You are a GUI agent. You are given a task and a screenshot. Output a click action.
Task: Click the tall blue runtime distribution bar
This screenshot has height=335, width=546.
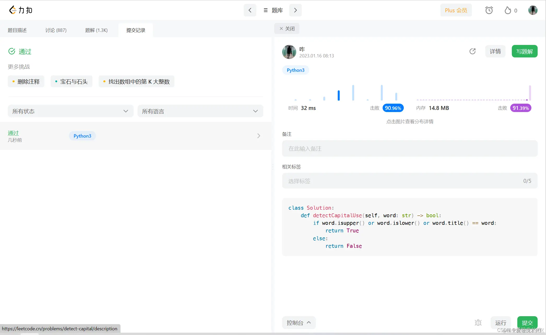(x=339, y=95)
